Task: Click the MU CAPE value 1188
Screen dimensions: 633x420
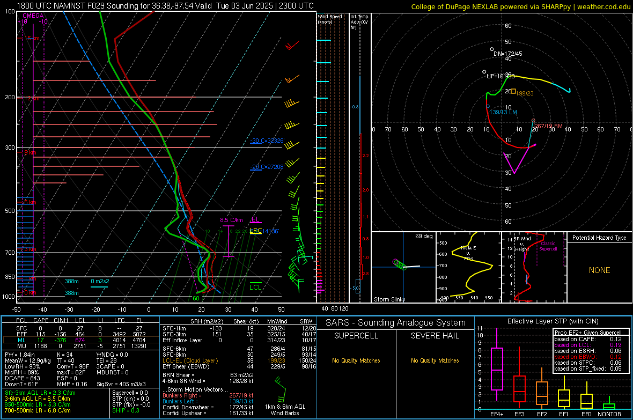Action: [40, 346]
